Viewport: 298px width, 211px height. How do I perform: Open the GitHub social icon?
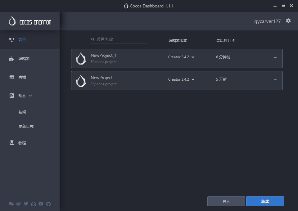[48, 204]
